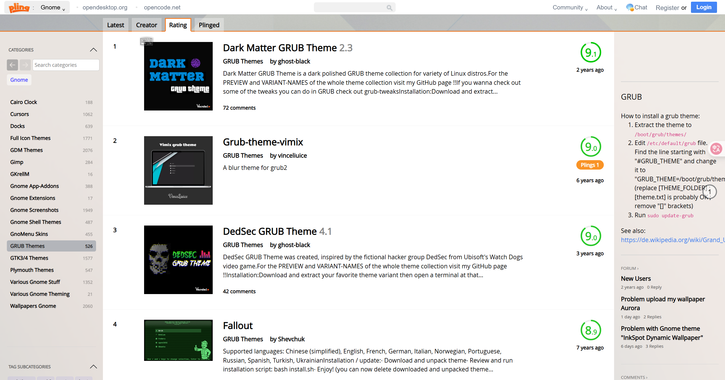This screenshot has width=725, height=380.
Task: Click the Search categories field
Action: point(66,65)
